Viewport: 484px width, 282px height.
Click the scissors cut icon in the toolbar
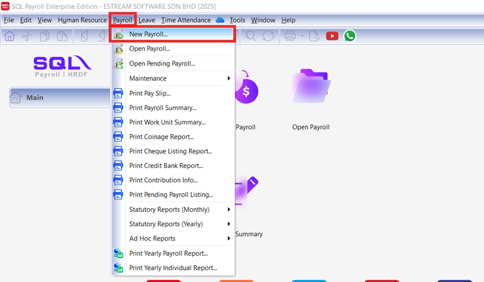coord(26,36)
